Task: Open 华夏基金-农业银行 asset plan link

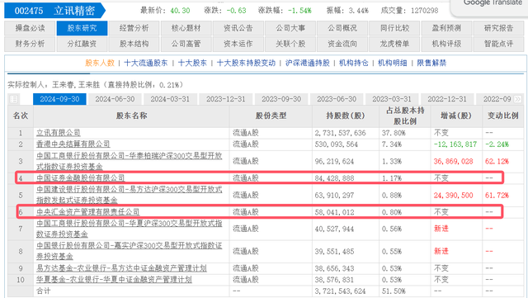Action: tap(114, 280)
